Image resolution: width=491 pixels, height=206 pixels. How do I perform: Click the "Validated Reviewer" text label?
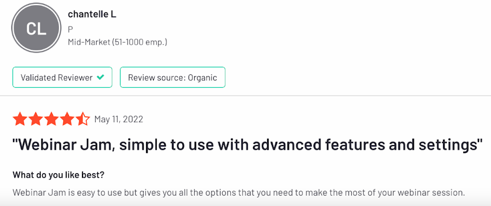point(57,78)
